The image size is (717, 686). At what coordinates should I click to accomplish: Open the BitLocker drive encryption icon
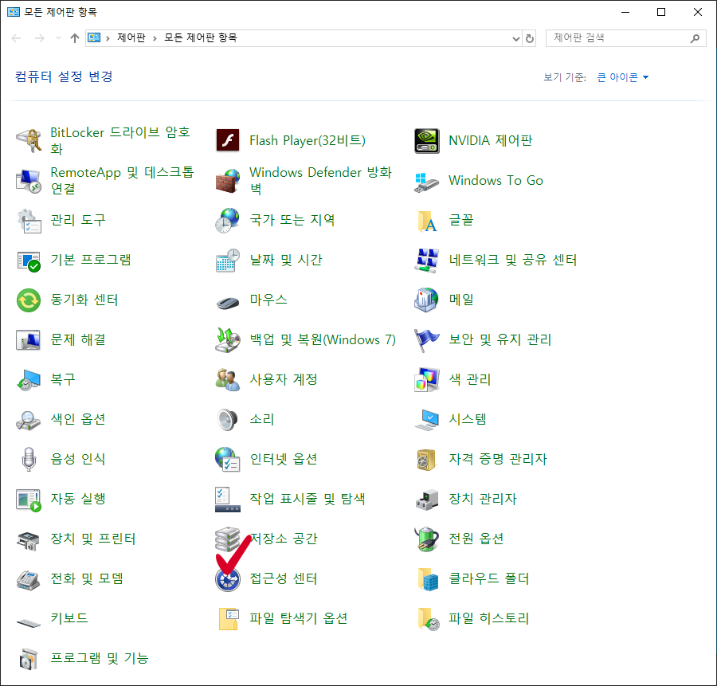point(29,140)
